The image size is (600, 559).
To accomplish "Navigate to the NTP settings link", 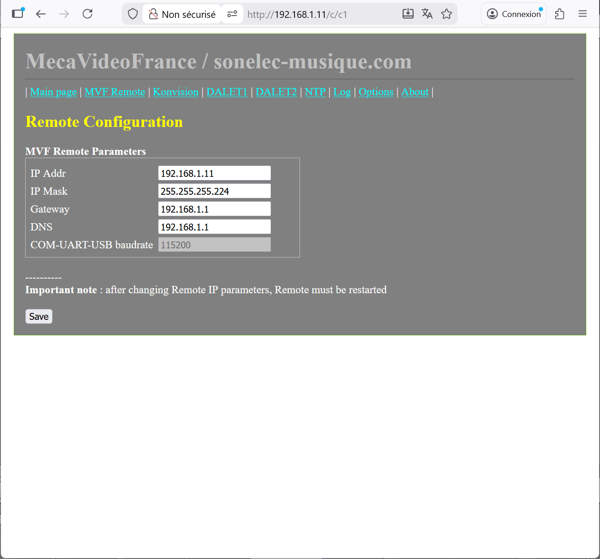I will point(315,92).
